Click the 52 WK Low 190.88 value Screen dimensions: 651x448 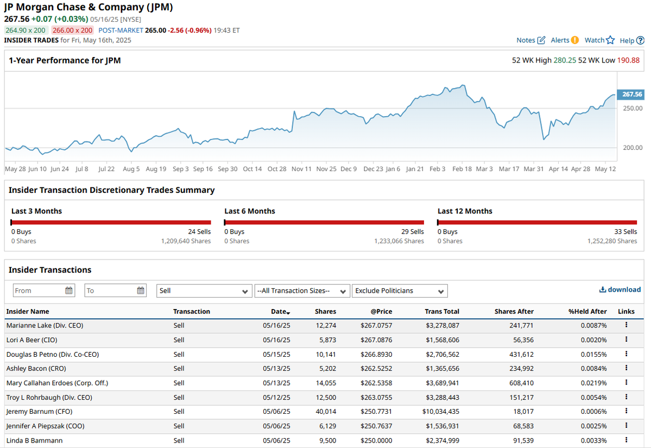point(628,60)
